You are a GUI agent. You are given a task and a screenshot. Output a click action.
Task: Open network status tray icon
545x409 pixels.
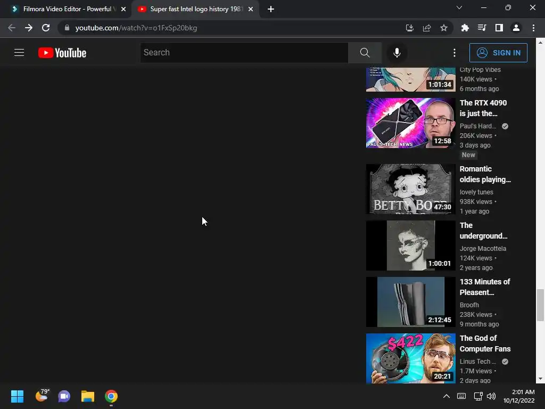478,396
